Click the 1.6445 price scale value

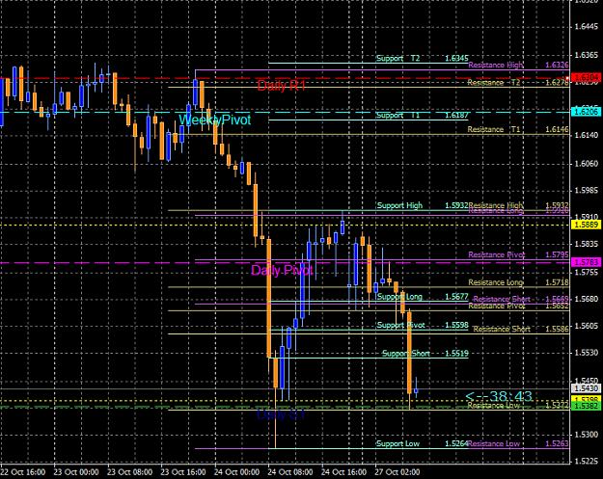click(587, 27)
